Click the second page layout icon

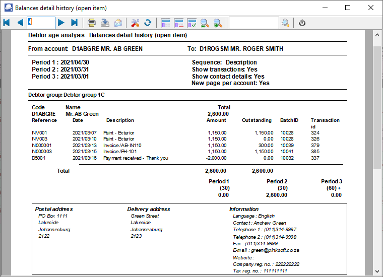click(179, 23)
